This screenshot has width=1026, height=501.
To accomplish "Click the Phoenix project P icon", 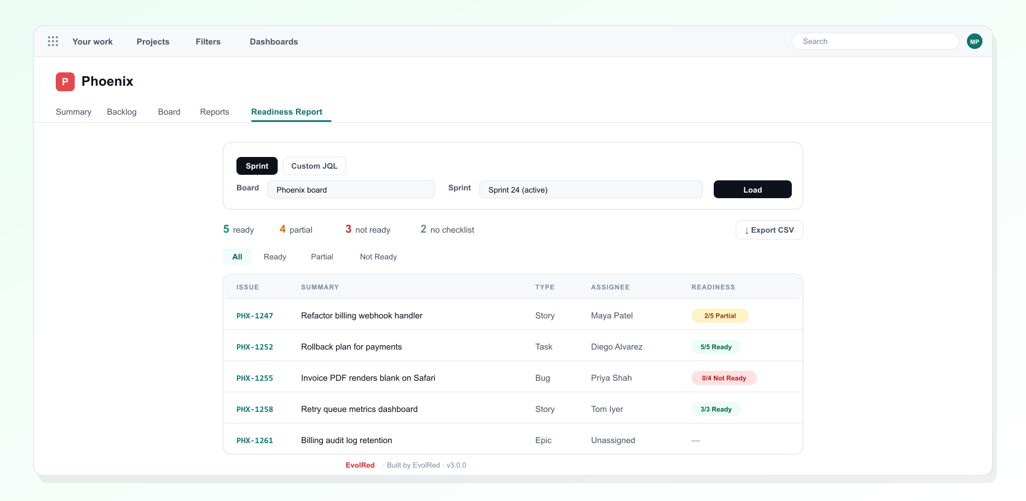I will click(65, 81).
